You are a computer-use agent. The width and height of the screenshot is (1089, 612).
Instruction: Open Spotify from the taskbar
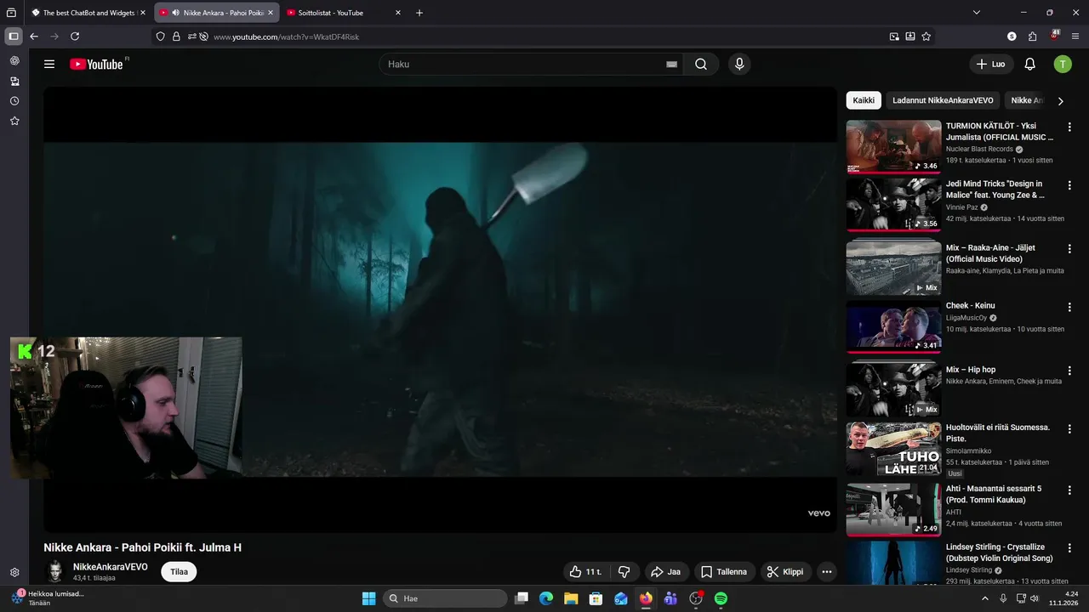point(721,598)
